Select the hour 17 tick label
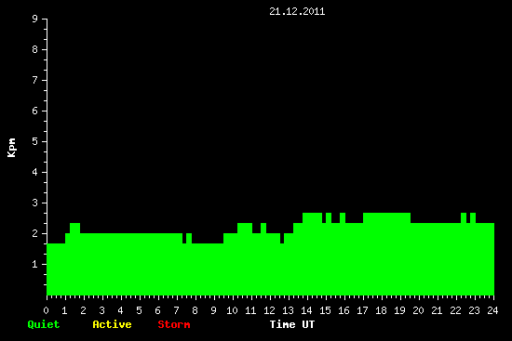Image resolution: width=512 pixels, height=341 pixels. pyautogui.click(x=362, y=310)
